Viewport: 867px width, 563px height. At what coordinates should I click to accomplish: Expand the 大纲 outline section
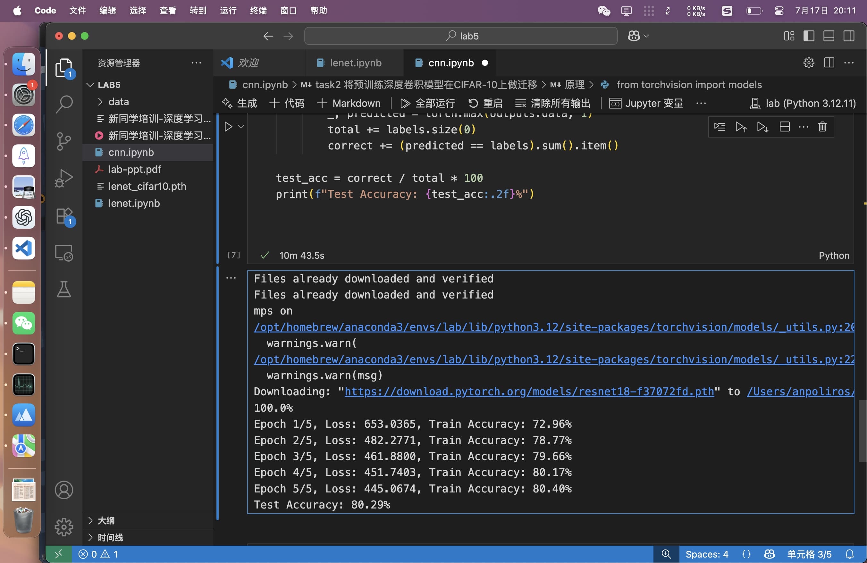click(x=106, y=520)
